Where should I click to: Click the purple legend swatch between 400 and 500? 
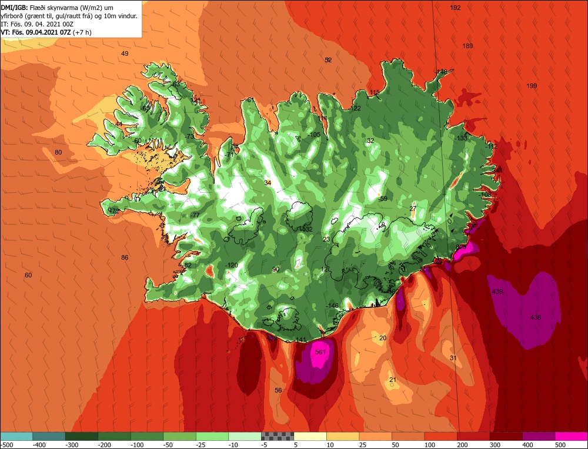pos(539,436)
